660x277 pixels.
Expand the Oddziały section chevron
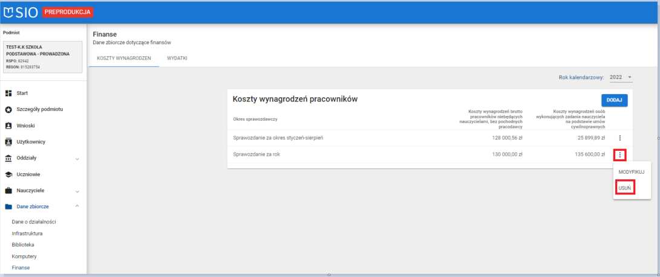point(77,159)
